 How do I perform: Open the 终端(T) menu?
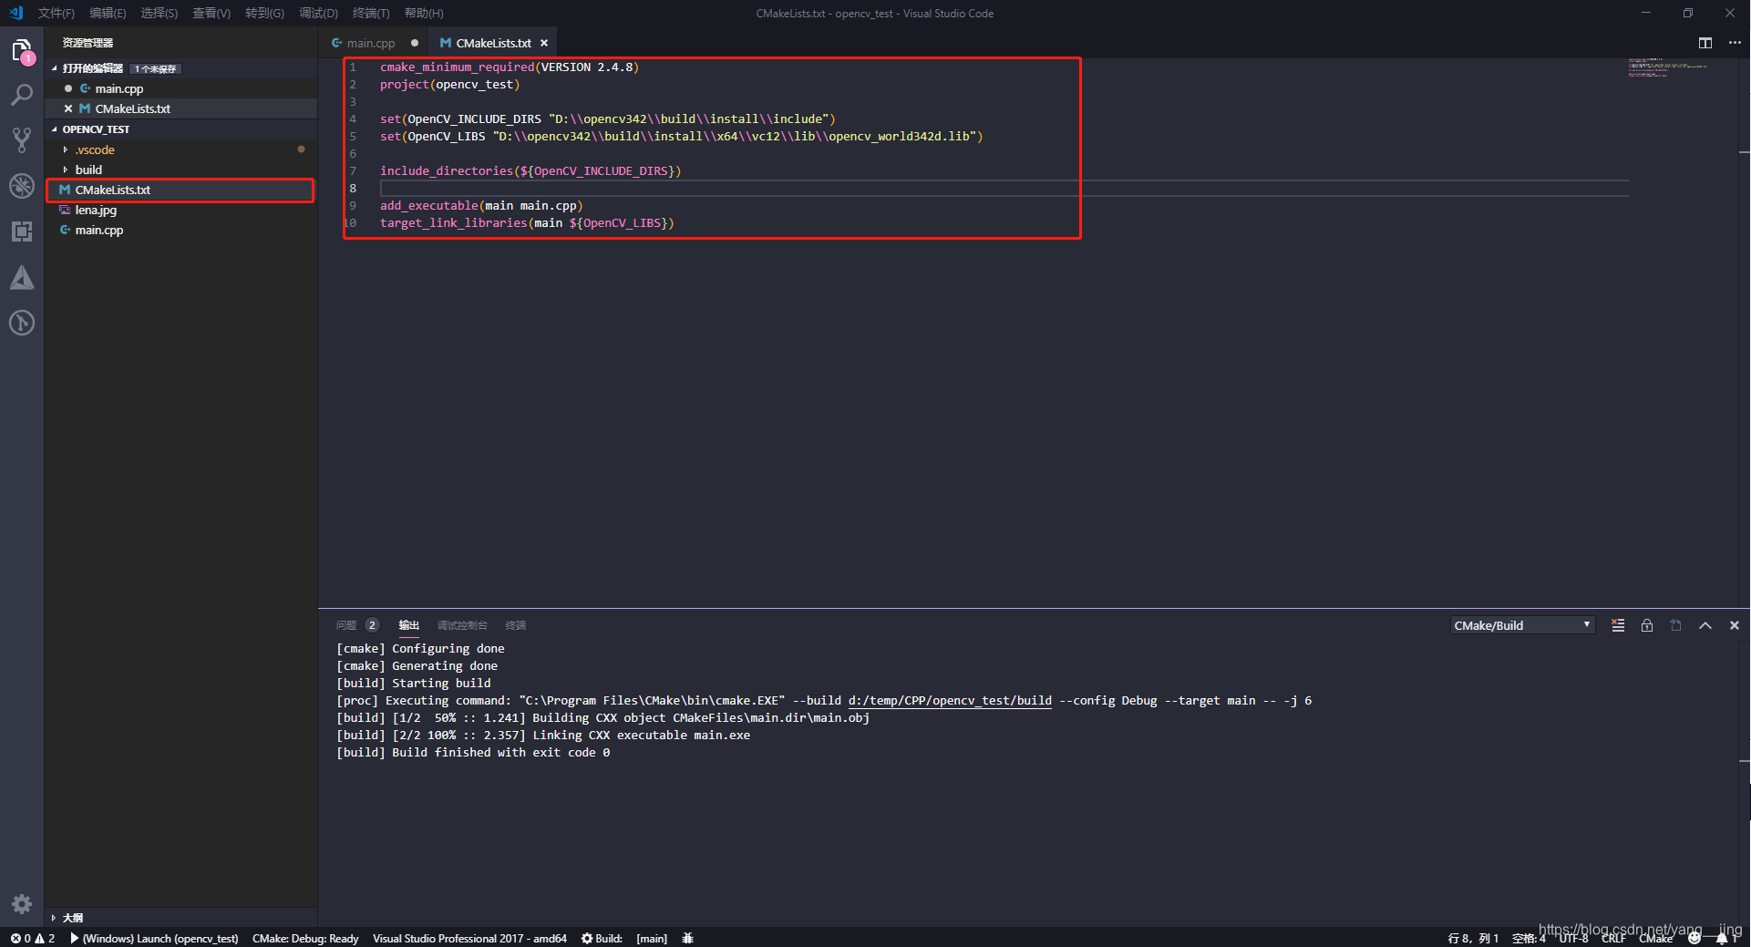tap(370, 13)
